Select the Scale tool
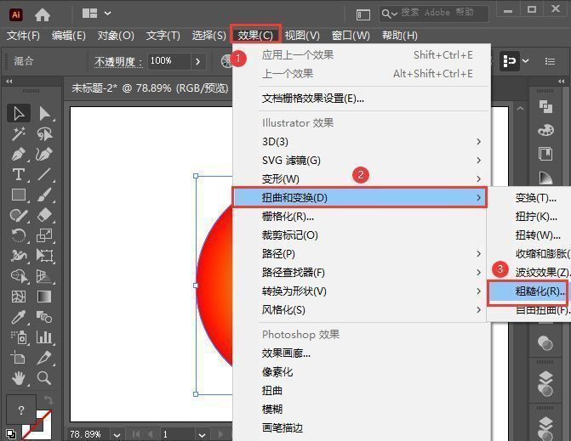 pyautogui.click(x=44, y=235)
